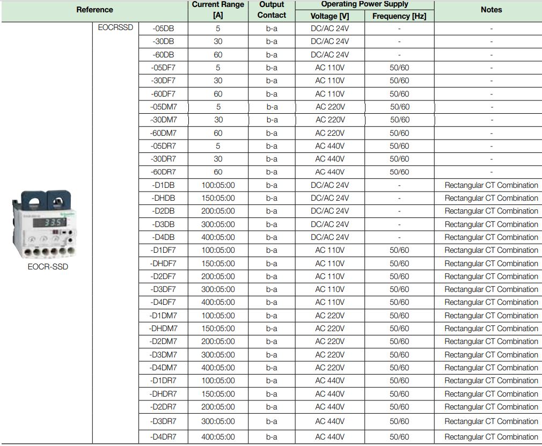Click AC 440V voltage in -05DR7 row
This screenshot has height=446, width=542.
pyautogui.click(x=330, y=146)
